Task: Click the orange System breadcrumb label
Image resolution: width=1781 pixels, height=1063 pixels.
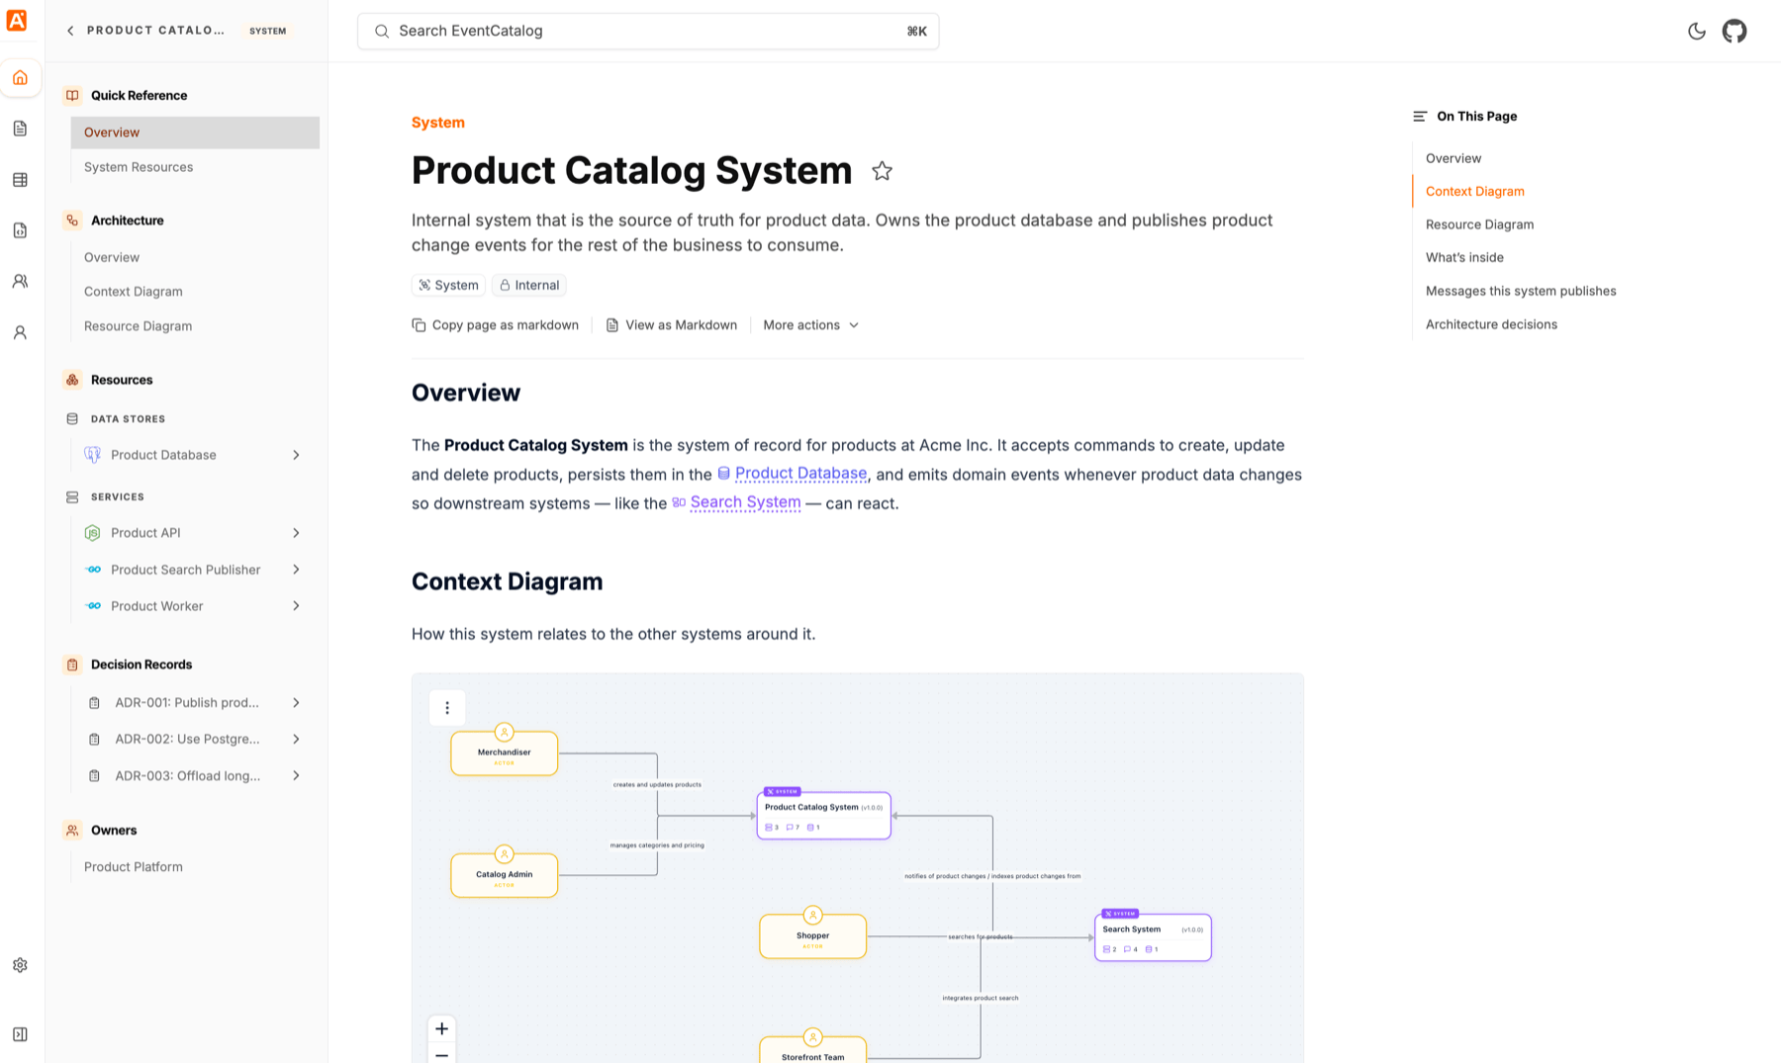Action: (438, 123)
